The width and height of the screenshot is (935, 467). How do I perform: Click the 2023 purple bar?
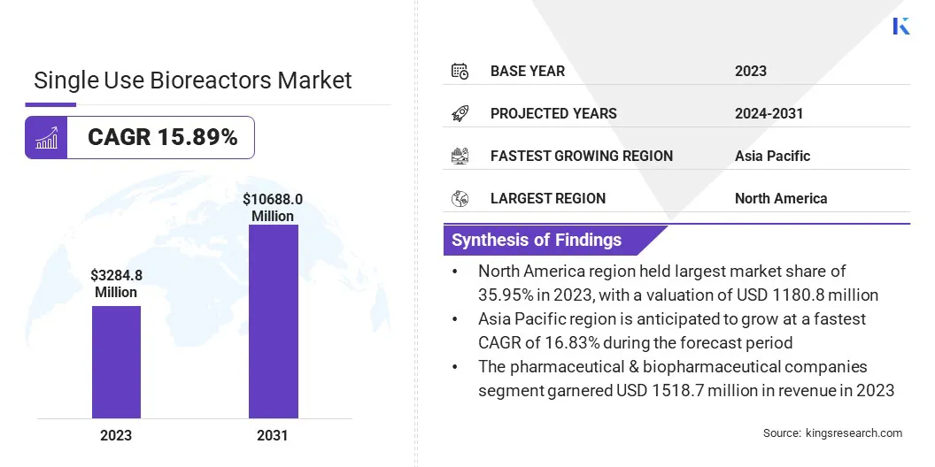(116, 362)
